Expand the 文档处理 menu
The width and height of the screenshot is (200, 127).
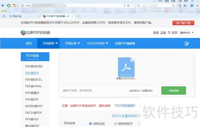72,43
